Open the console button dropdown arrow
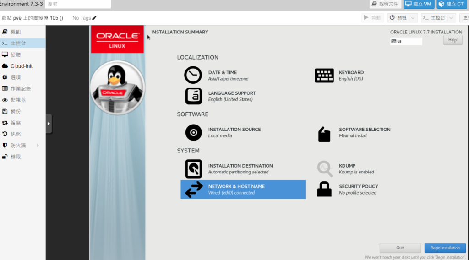The image size is (469, 260). 451,18
